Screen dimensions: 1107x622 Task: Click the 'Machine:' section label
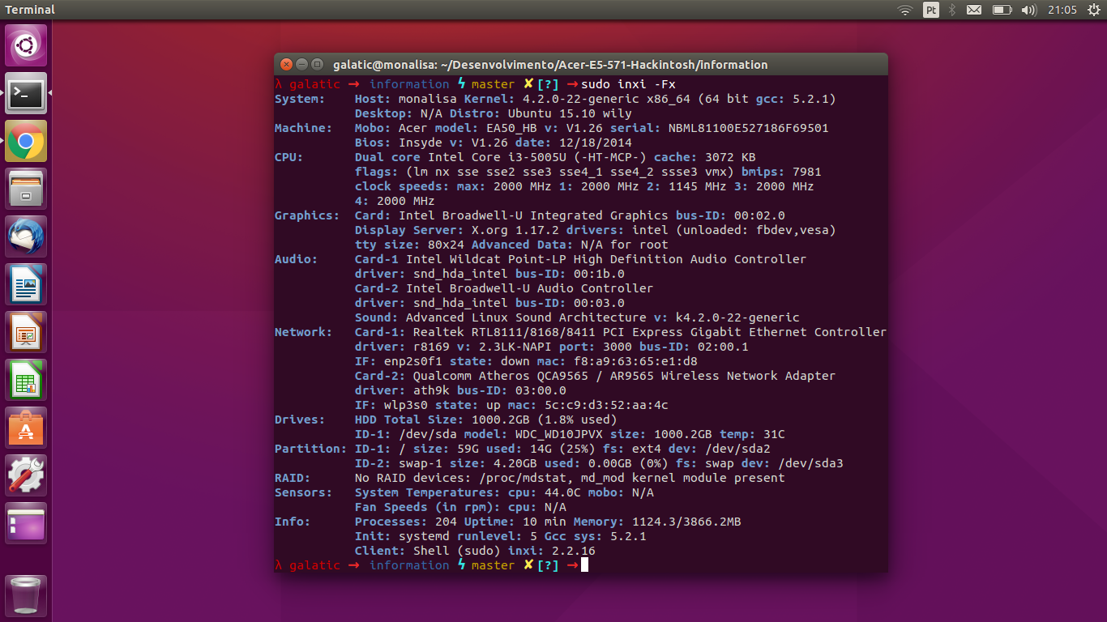pos(304,128)
